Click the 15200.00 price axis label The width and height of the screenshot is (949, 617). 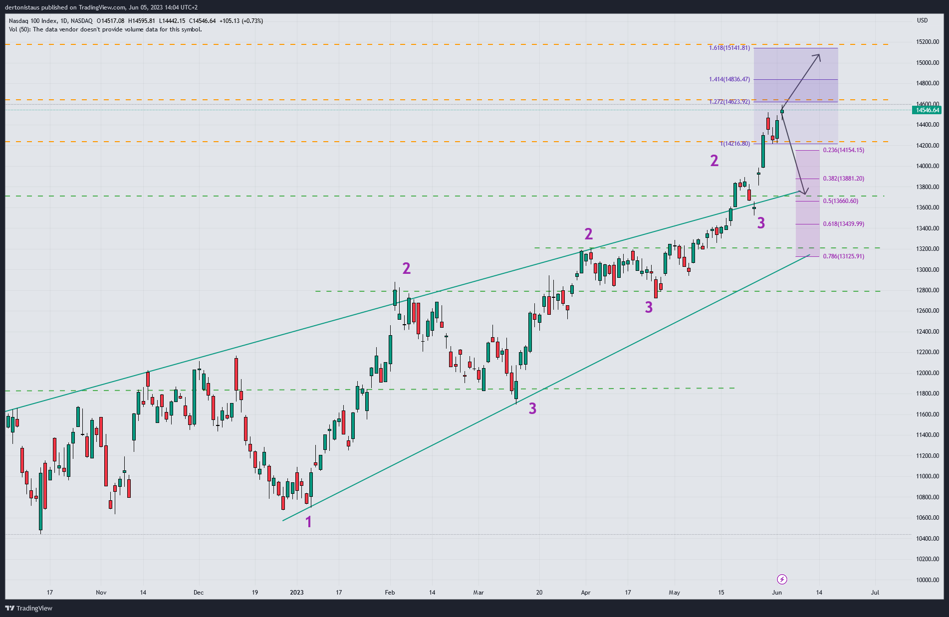tap(927, 42)
